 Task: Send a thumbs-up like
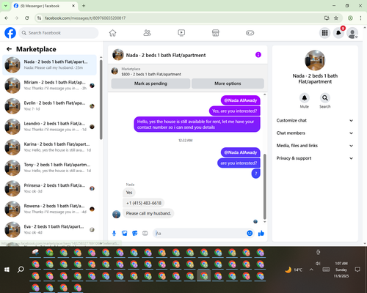pyautogui.click(x=261, y=234)
